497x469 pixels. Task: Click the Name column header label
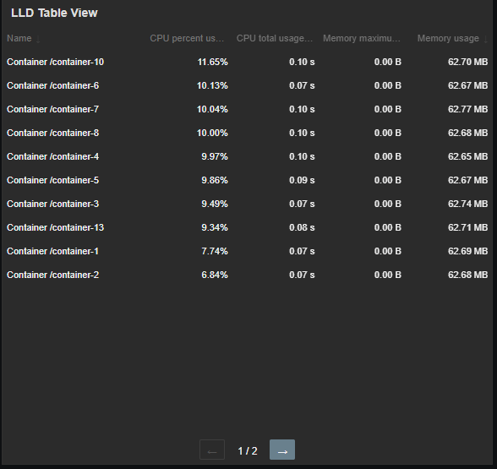click(x=19, y=38)
